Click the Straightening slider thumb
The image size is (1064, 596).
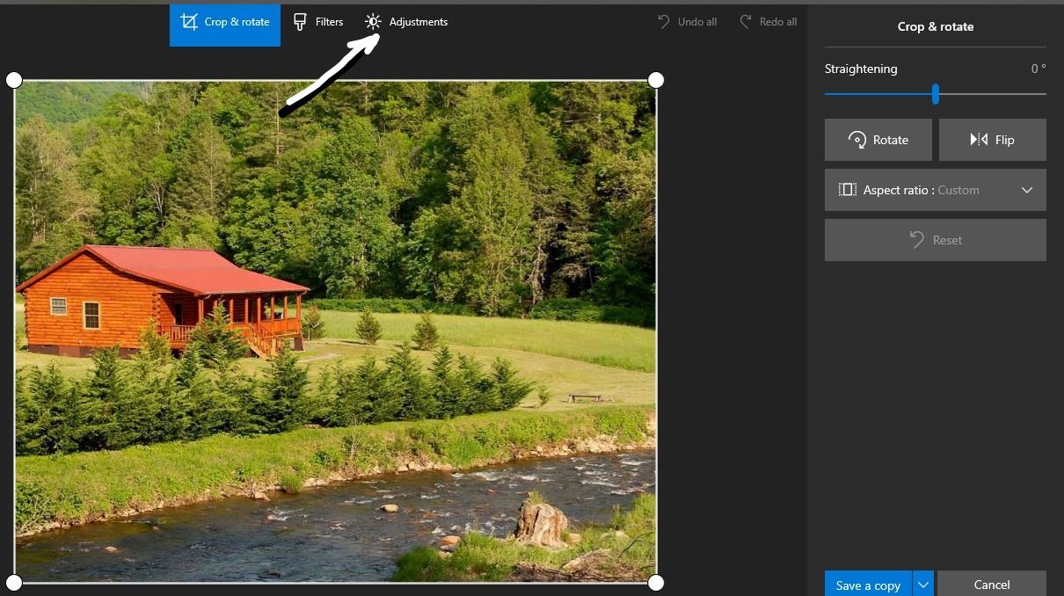coord(936,94)
